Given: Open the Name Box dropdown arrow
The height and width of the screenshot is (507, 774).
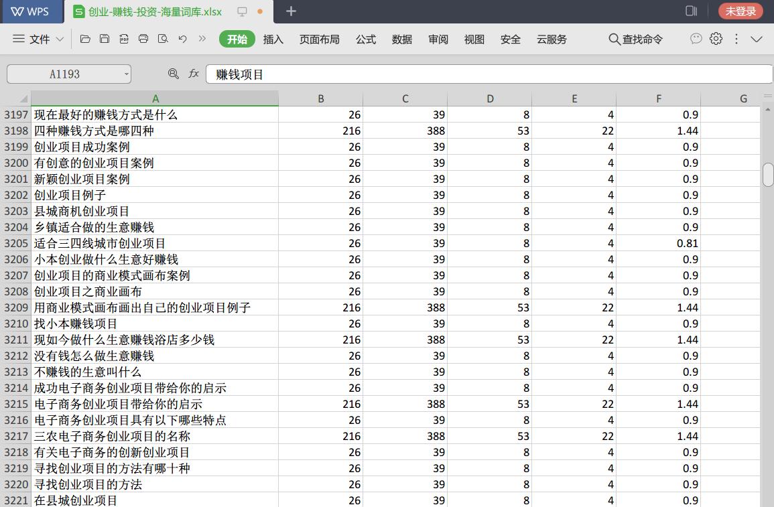Looking at the screenshot, I should tap(127, 74).
